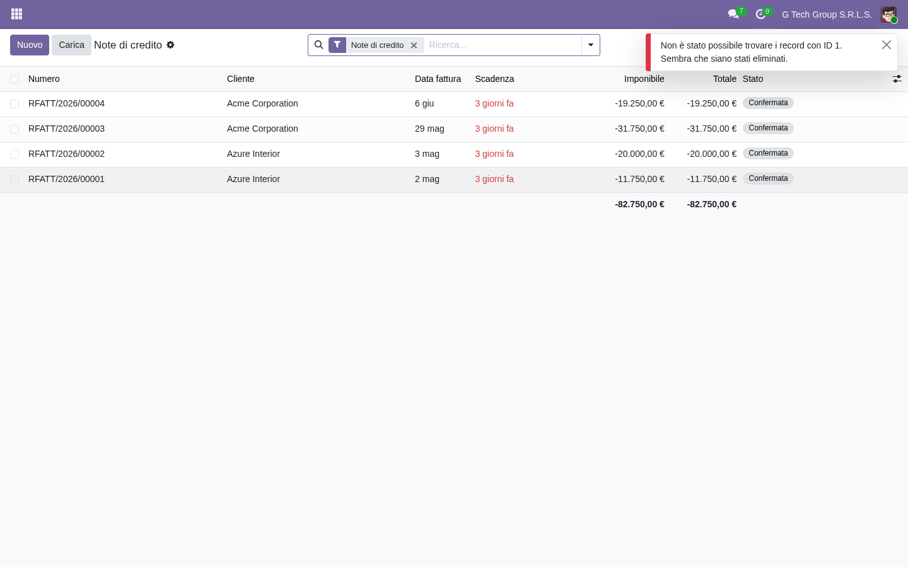Sort by Data fattura column header
Viewport: 908px width, 567px height.
point(438,79)
